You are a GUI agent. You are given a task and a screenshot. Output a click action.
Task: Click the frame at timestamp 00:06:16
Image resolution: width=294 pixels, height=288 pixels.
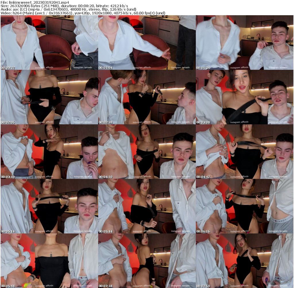point(245,206)
